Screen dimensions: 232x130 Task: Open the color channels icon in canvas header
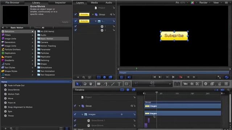(192, 3)
